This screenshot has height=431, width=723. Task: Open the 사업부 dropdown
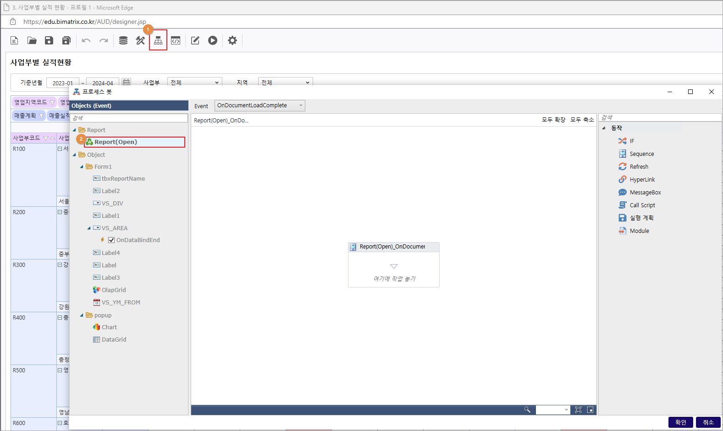[194, 82]
